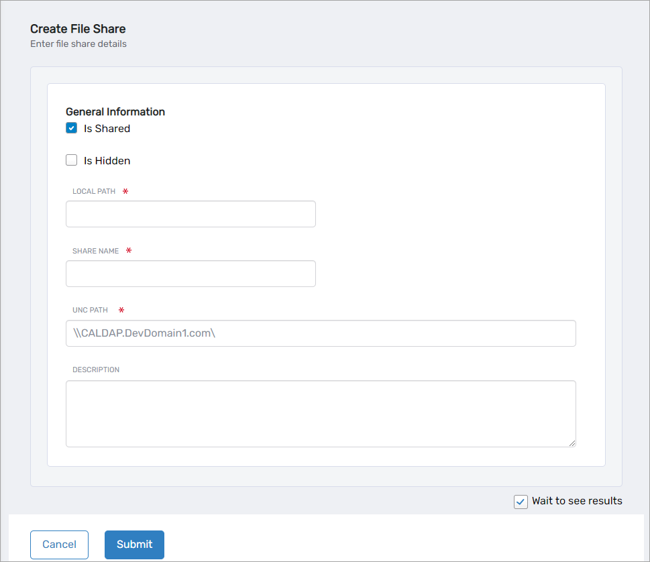
Task: Click the red asterisk beside Local Path
Action: point(125,191)
